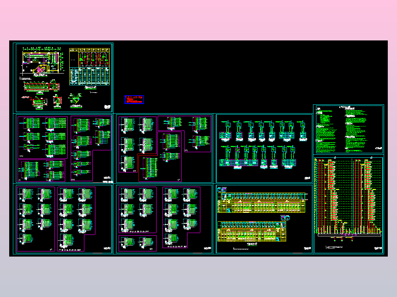Viewport: 397px width, 297px height.
Task: Select the high-rise riser diagram sheet
Action: [x=348, y=205]
